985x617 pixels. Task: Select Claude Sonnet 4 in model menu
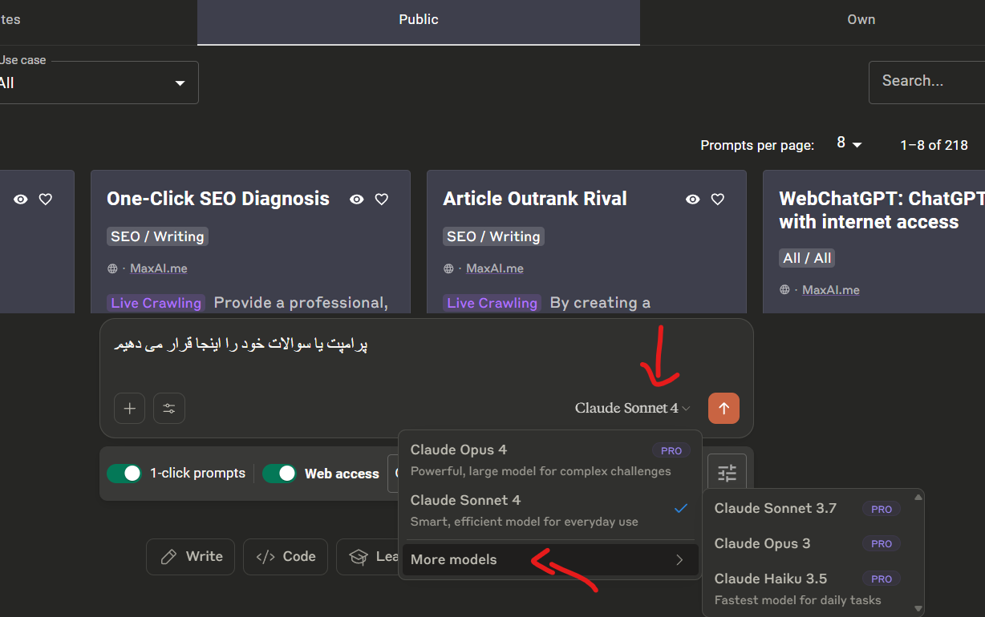(x=550, y=510)
